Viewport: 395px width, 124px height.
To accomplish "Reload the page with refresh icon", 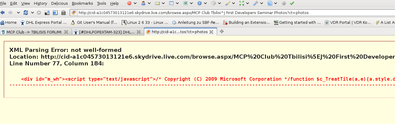I will [26, 13].
